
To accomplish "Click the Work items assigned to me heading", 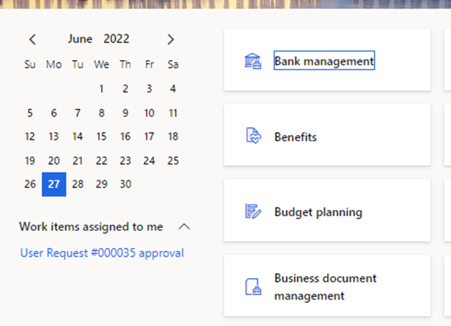I will point(91,227).
